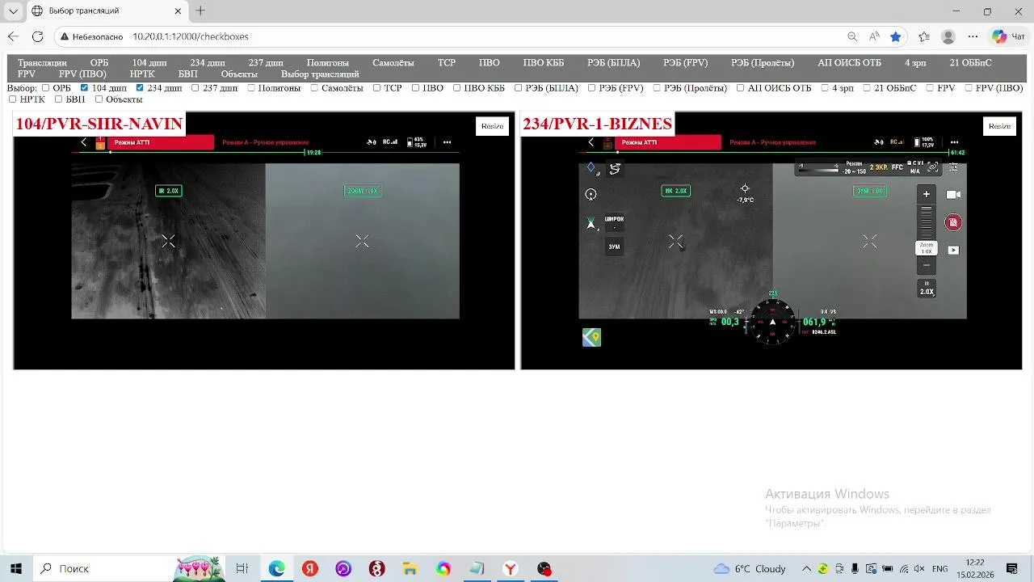Select the Выбор трансляций browser tab
Image resolution: width=1034 pixels, height=582 pixels.
(105, 11)
